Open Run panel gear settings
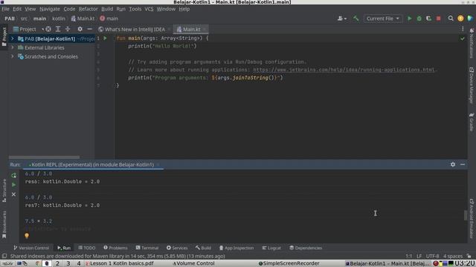The width and height of the screenshot is (476, 267). pos(453,165)
